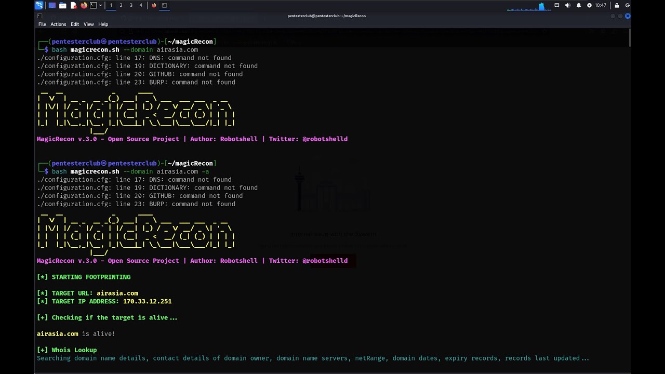Viewport: 665px width, 374px height.
Task: Click the CPU usage graph in the panel
Action: (528, 6)
